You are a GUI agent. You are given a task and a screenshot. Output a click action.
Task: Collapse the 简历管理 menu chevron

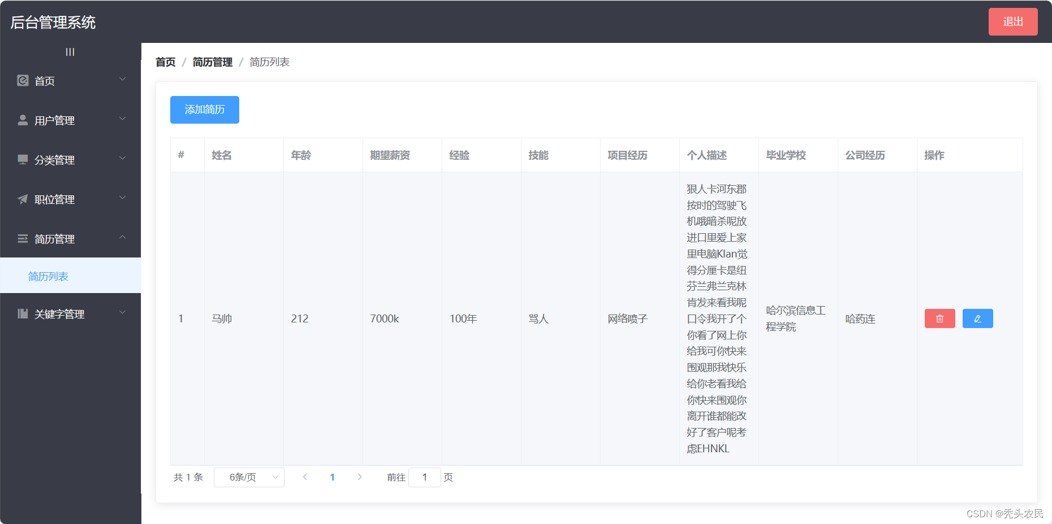122,238
